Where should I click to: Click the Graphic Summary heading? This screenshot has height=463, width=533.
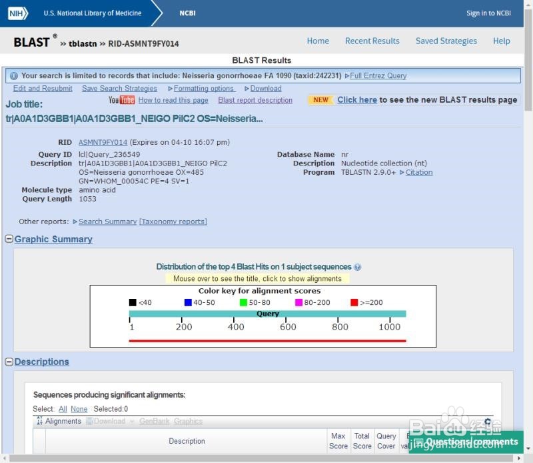click(x=53, y=239)
